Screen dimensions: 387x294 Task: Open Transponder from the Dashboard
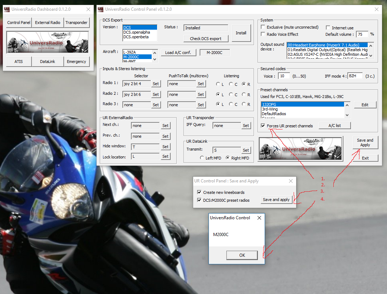coord(77,23)
